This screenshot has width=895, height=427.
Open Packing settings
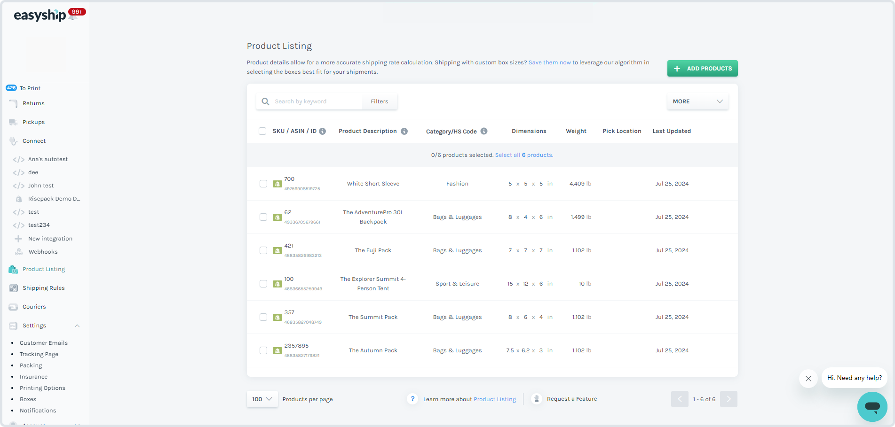(31, 365)
